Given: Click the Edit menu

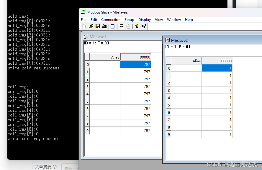Looking at the screenshot, I should click(94, 20).
